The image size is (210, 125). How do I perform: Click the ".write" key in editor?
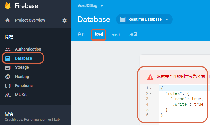click(x=180, y=104)
